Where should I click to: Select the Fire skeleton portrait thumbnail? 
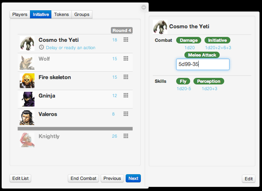[x=27, y=81]
